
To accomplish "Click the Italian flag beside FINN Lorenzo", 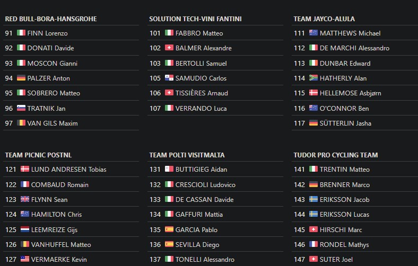I will click(x=21, y=33).
